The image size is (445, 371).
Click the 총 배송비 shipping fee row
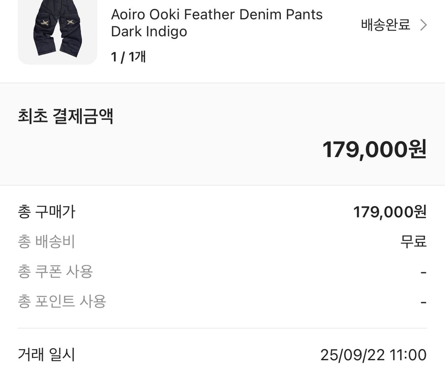pyautogui.click(x=46, y=242)
